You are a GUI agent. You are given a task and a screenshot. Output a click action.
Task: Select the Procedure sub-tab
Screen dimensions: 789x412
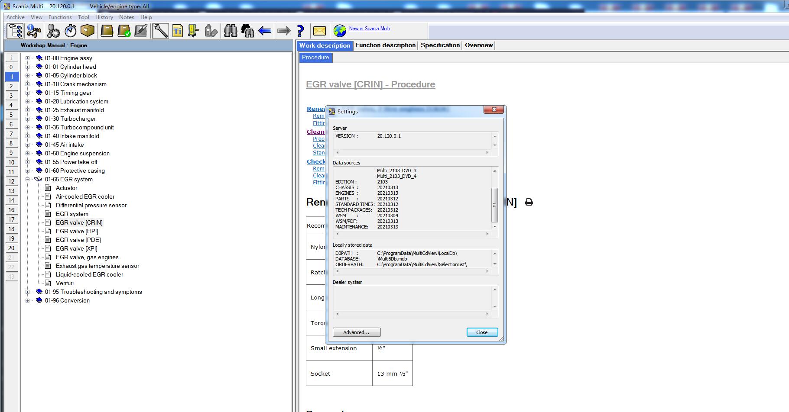[x=315, y=58]
